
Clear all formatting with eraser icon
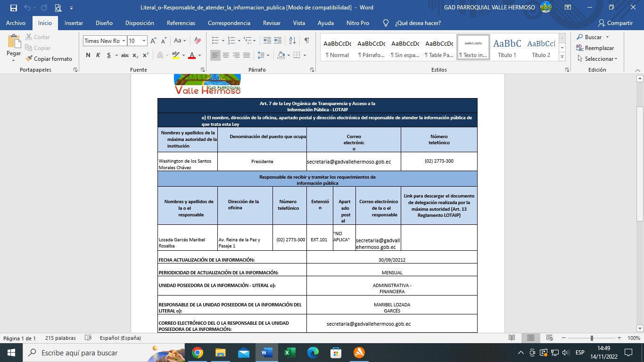(x=198, y=41)
